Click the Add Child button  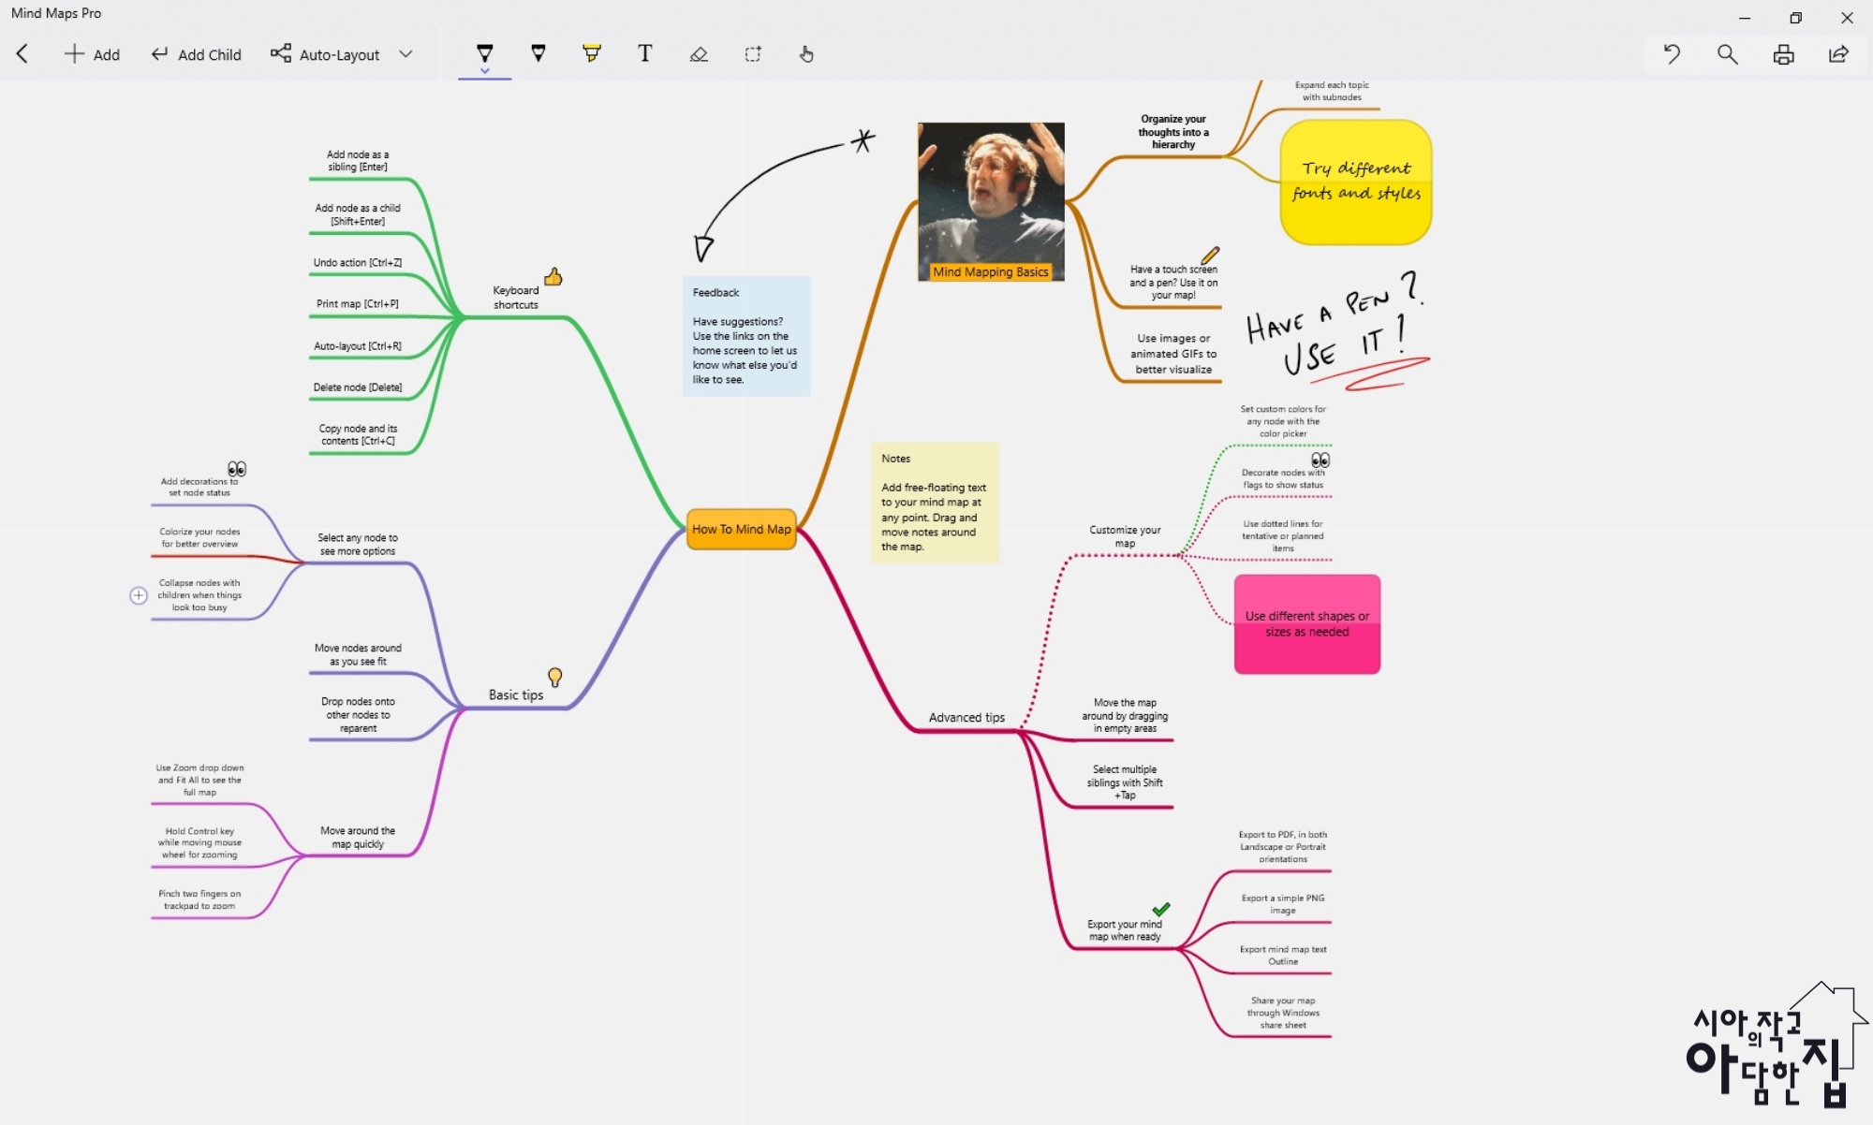197,54
